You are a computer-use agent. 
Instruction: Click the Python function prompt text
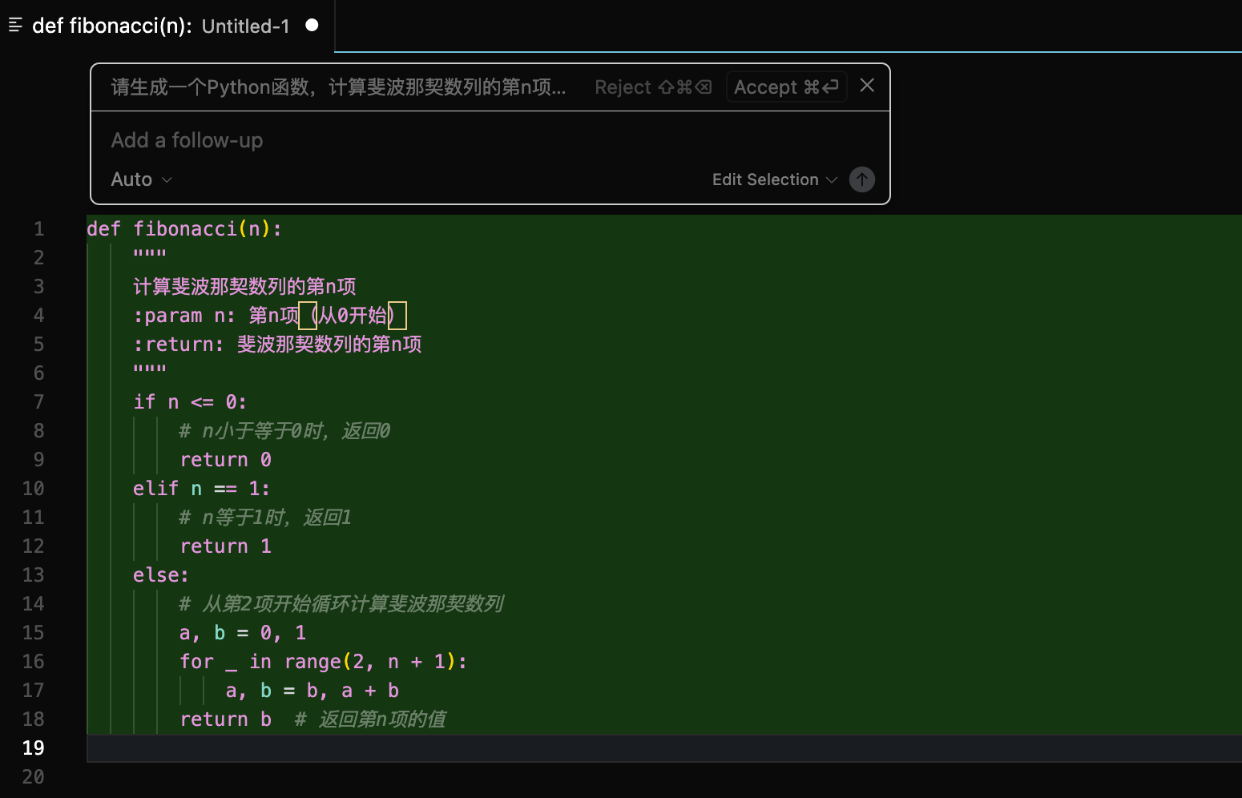pos(339,87)
